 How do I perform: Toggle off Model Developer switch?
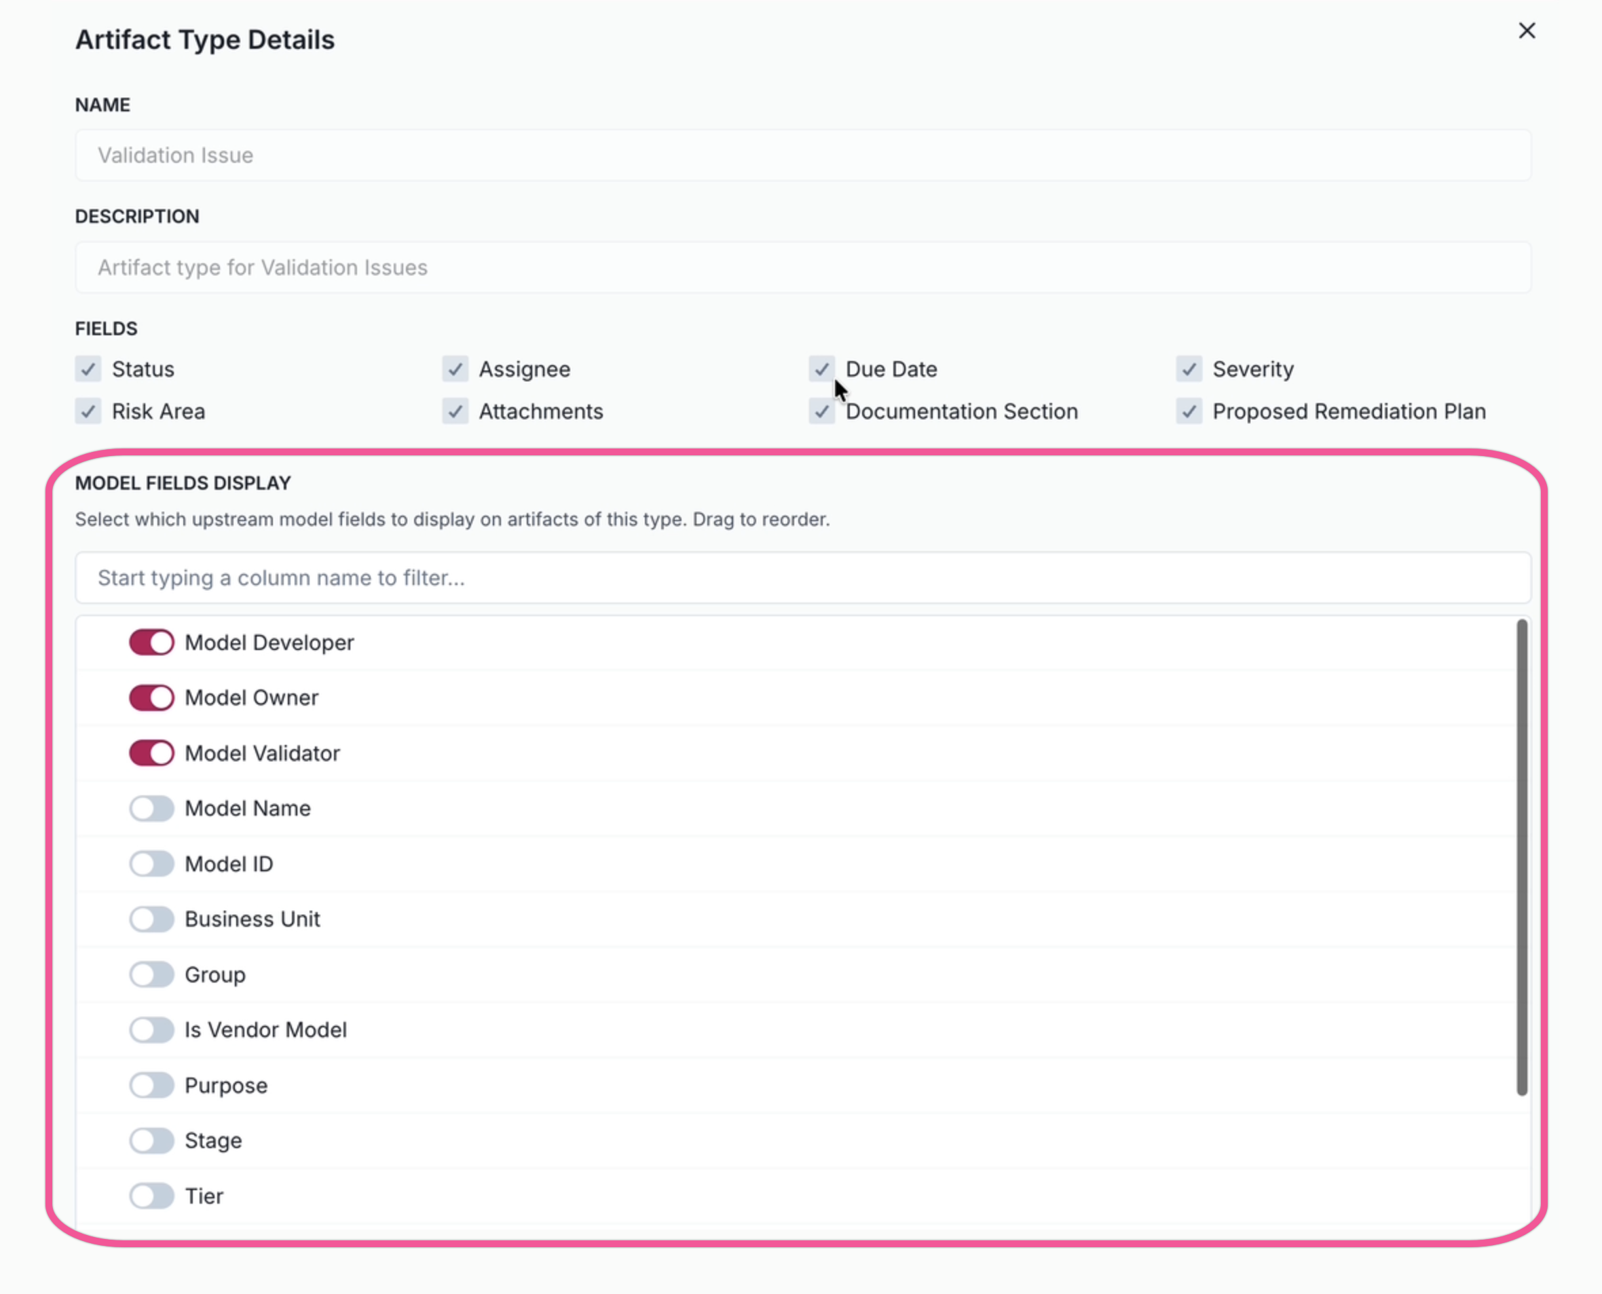(151, 643)
